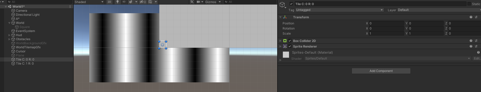Open World1 scene options kebab menu
Image resolution: width=481 pixels, height=92 pixels.
(x=70, y=7)
